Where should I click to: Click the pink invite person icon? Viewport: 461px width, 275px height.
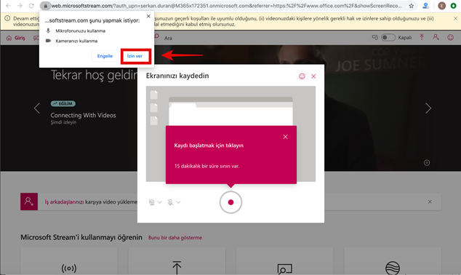[29, 202]
